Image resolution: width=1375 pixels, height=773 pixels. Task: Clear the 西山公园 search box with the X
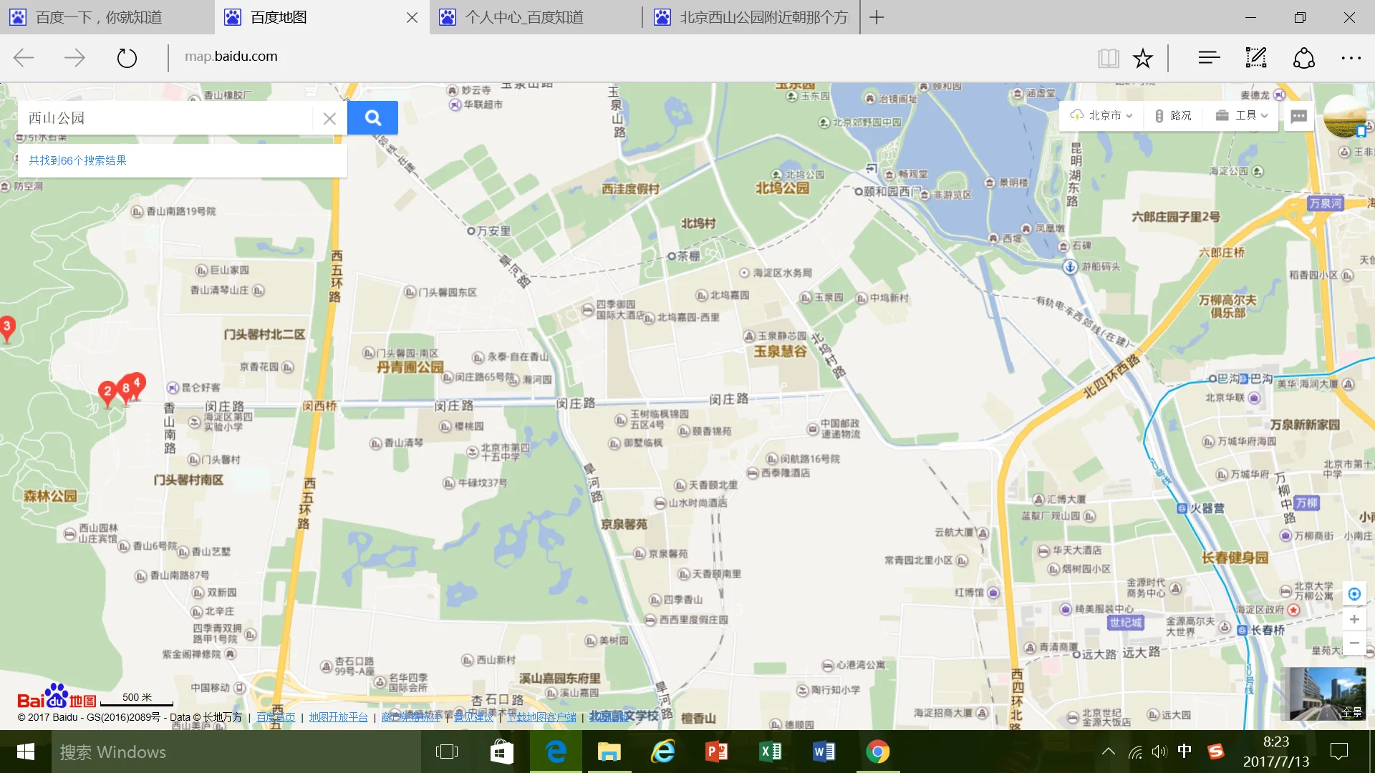point(329,117)
